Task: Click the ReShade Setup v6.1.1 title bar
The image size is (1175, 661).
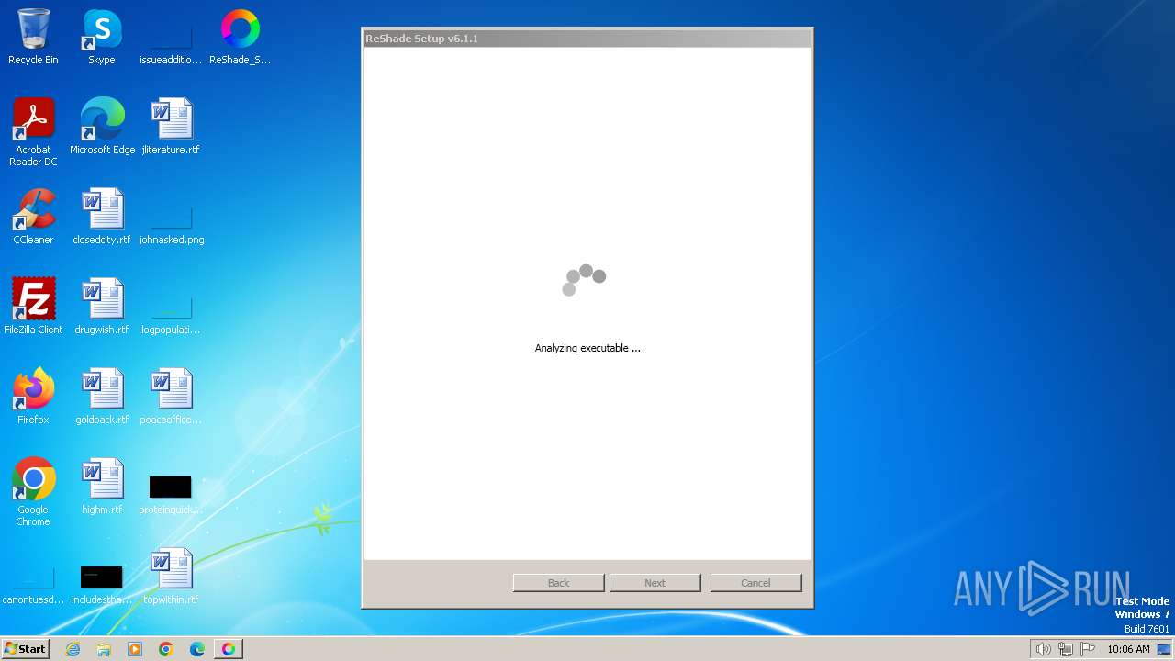Action: click(587, 39)
